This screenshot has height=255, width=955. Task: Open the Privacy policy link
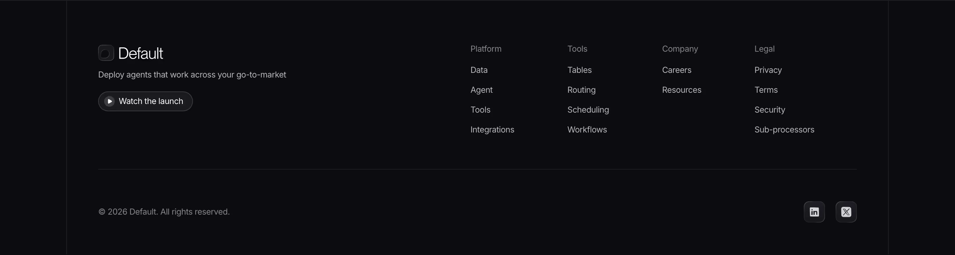point(768,70)
